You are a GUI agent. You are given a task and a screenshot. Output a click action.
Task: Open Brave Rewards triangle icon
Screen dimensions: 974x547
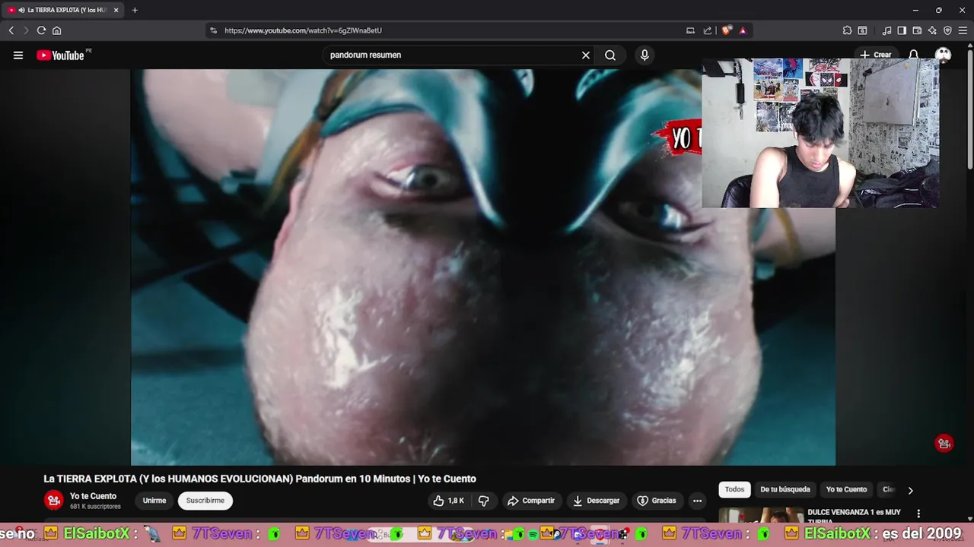(743, 30)
